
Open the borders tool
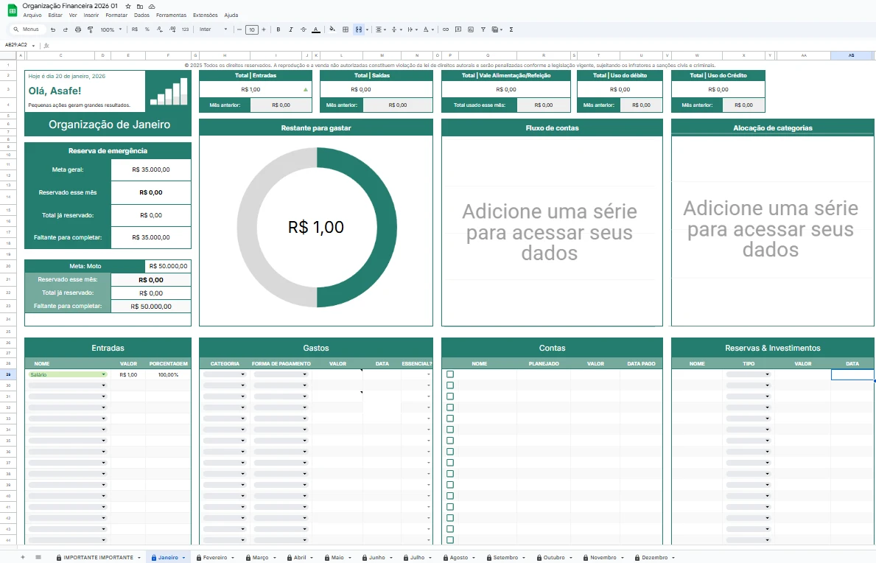(x=345, y=29)
